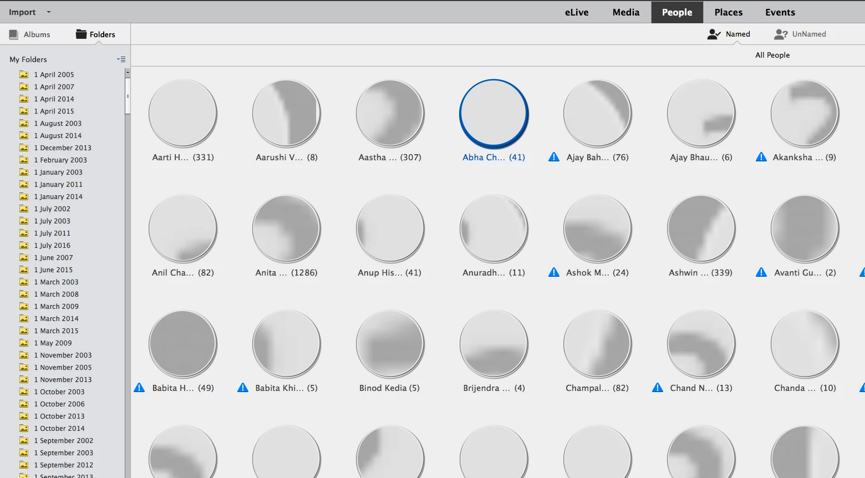Image resolution: width=865 pixels, height=478 pixels.
Task: Switch to the Places tab
Action: pos(729,12)
